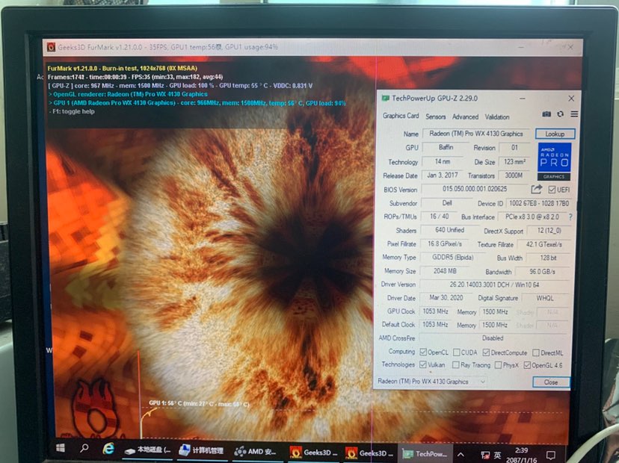
Task: Click the Device ID field
Action: point(538,204)
